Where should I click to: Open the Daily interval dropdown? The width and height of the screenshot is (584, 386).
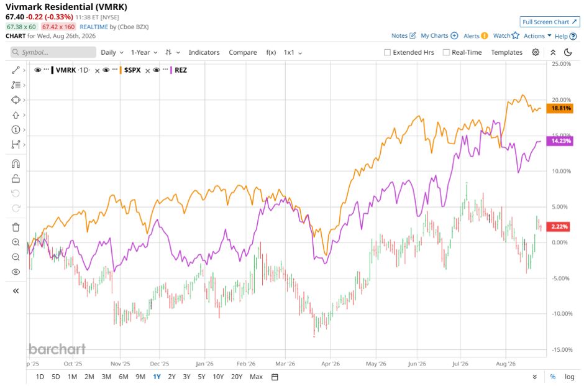tap(112, 53)
